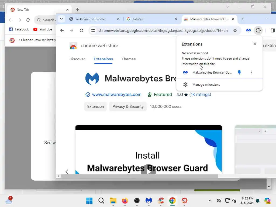Open File Explorer from the taskbar
Image resolution: width=276 pixels, height=207 pixels.
pos(113,201)
